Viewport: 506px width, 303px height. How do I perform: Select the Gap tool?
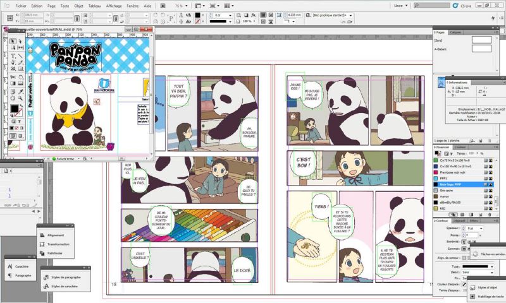20,47
